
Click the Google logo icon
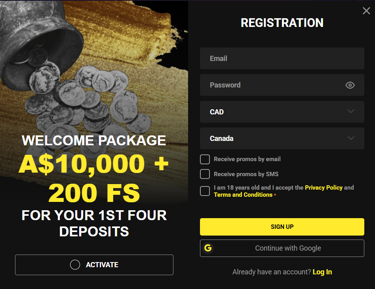(x=208, y=248)
